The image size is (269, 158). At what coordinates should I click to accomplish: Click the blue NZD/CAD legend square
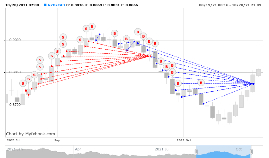click(45, 5)
